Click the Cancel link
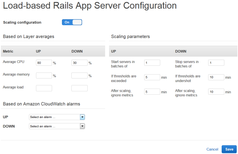 (x=212, y=149)
